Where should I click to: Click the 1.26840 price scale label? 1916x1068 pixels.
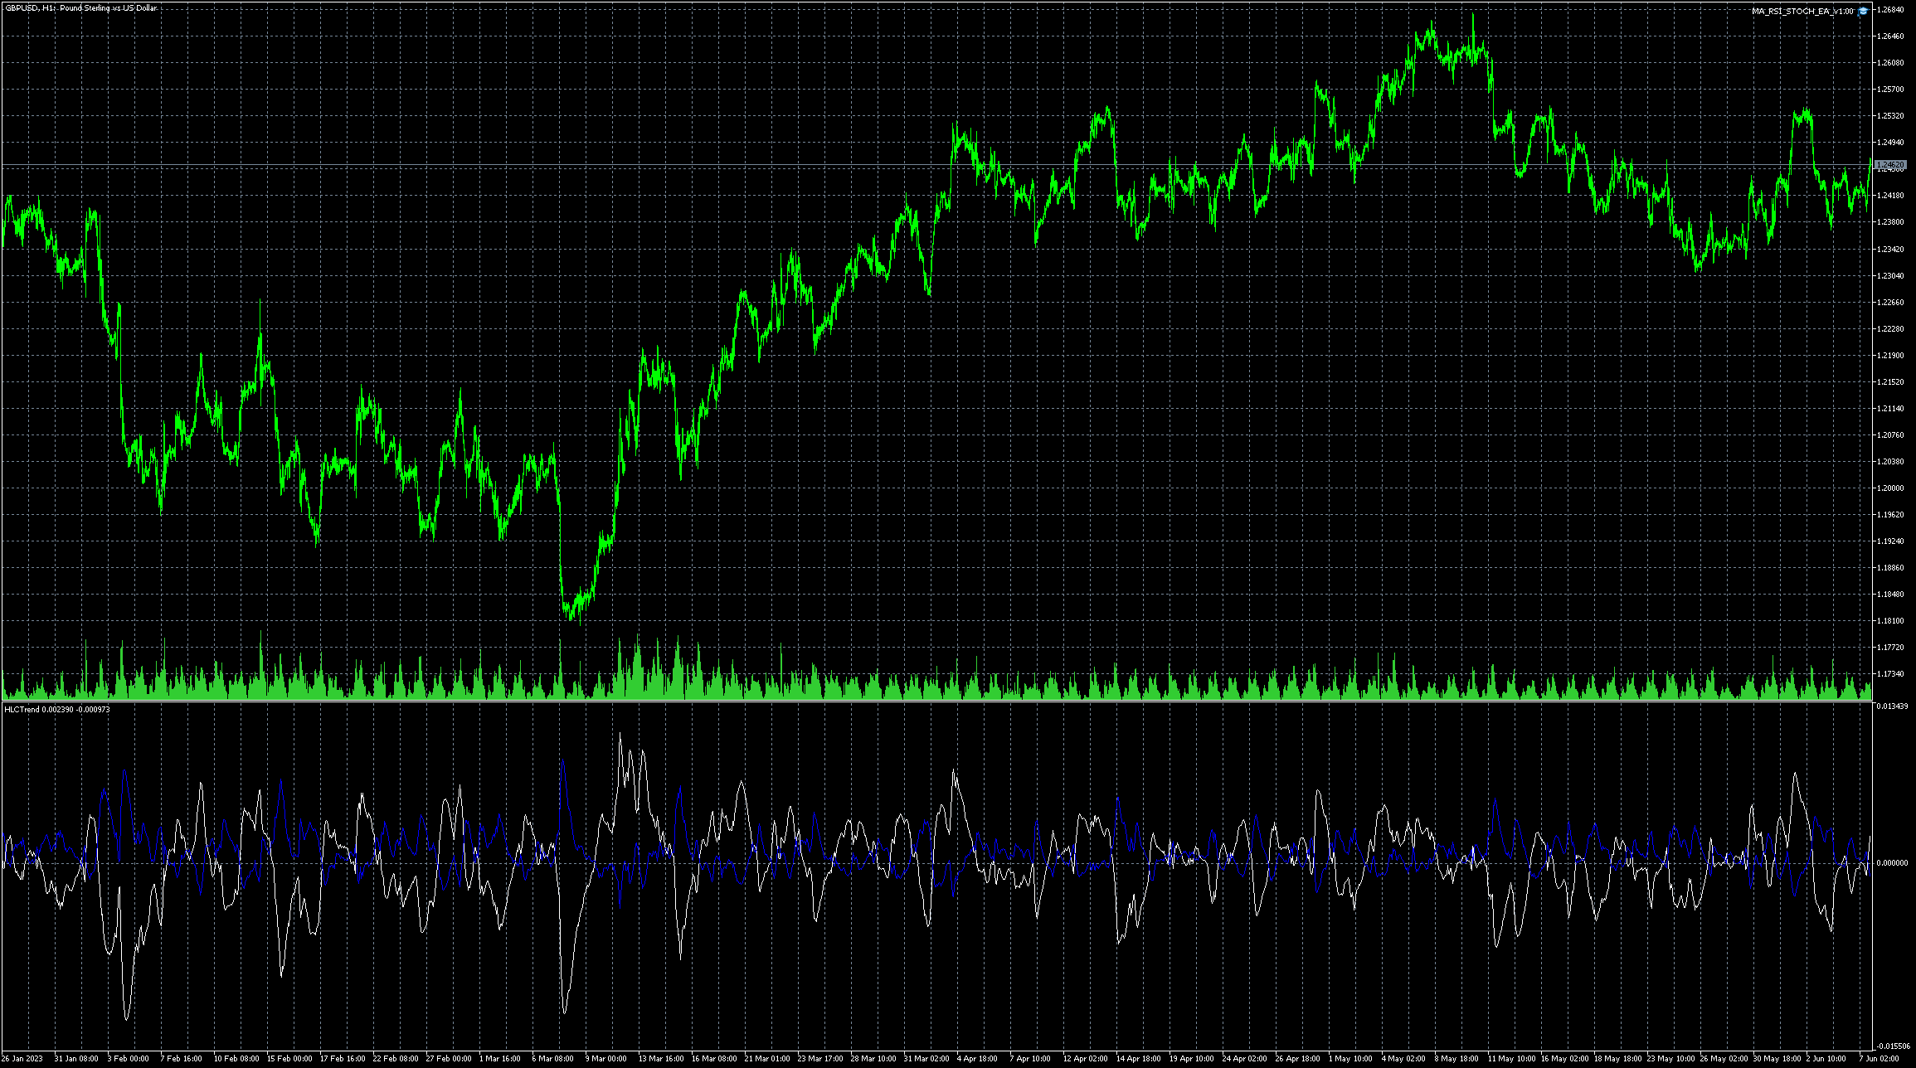tap(1890, 10)
